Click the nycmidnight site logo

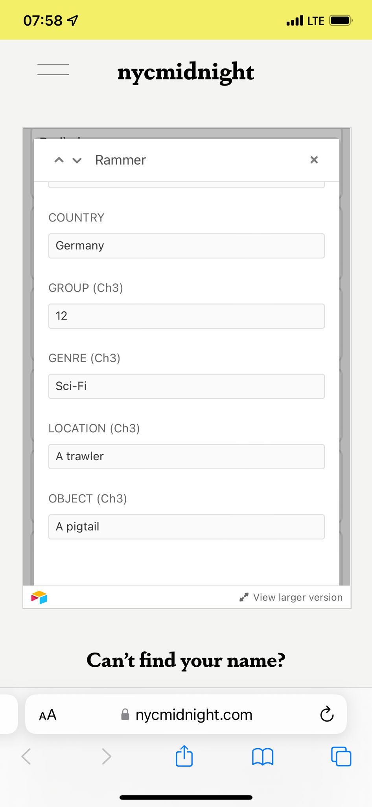(x=186, y=72)
